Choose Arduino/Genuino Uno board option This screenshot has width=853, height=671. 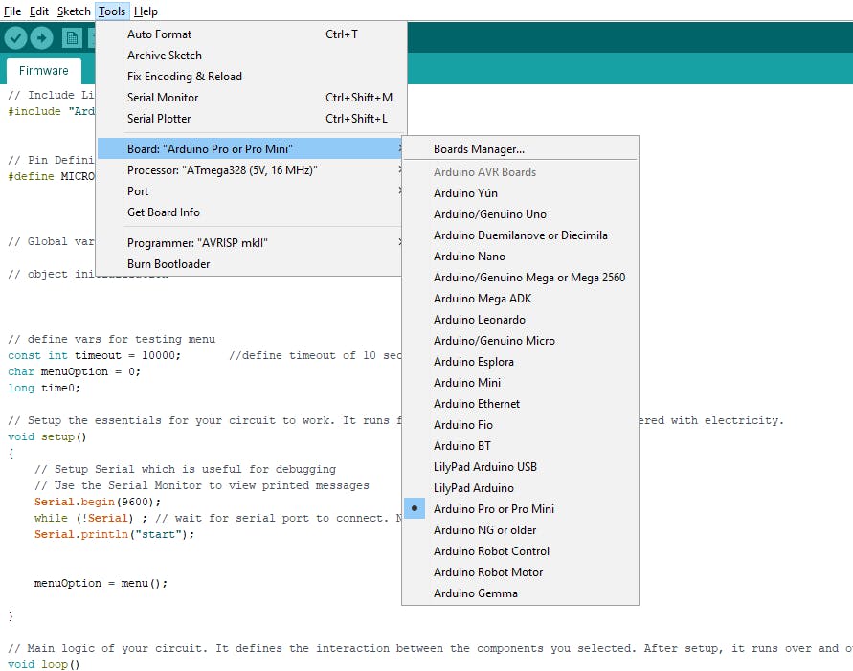[x=489, y=214]
